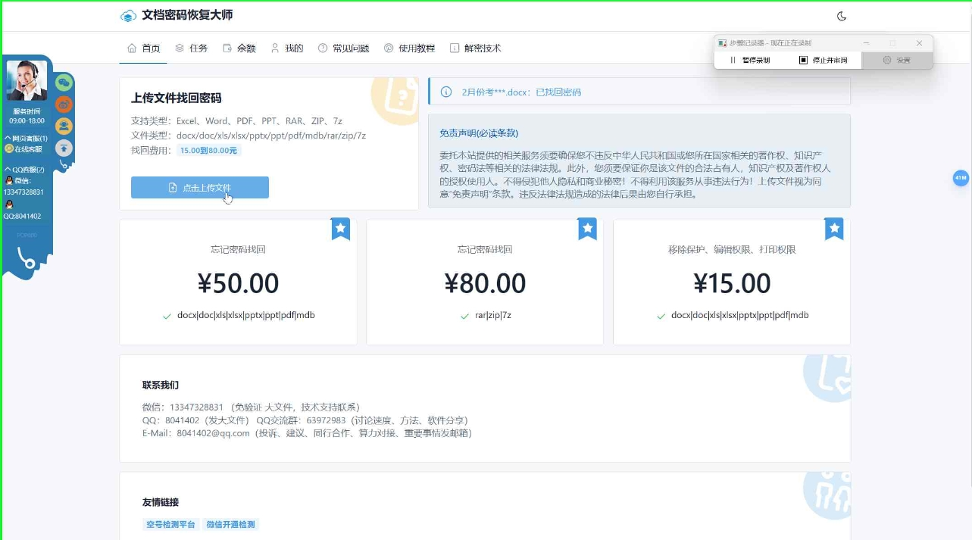Open the 空号检测平台 link
Screen dimensions: 972x540
coord(170,524)
